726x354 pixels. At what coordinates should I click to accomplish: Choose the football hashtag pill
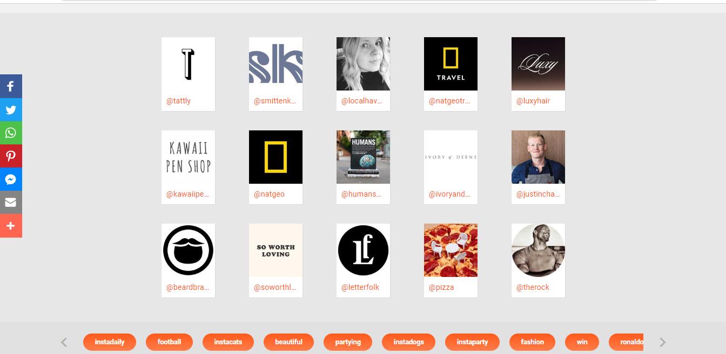(169, 342)
